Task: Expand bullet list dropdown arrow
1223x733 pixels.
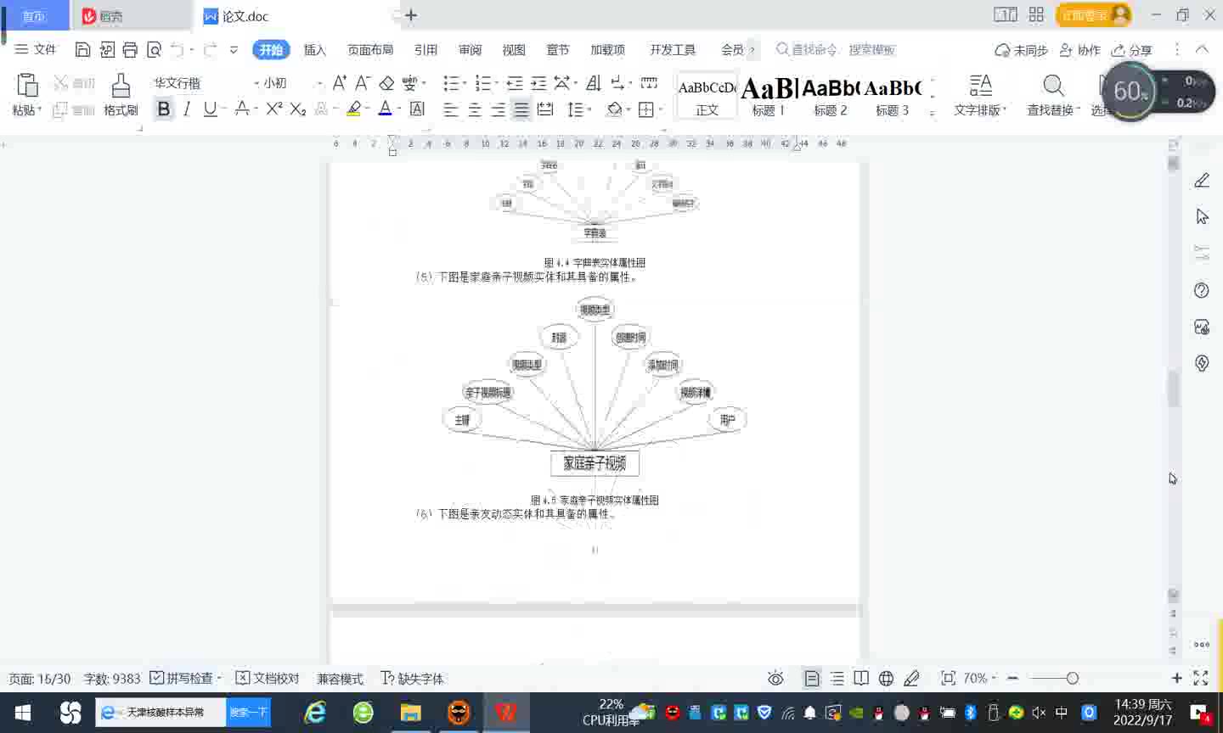Action: click(x=465, y=83)
